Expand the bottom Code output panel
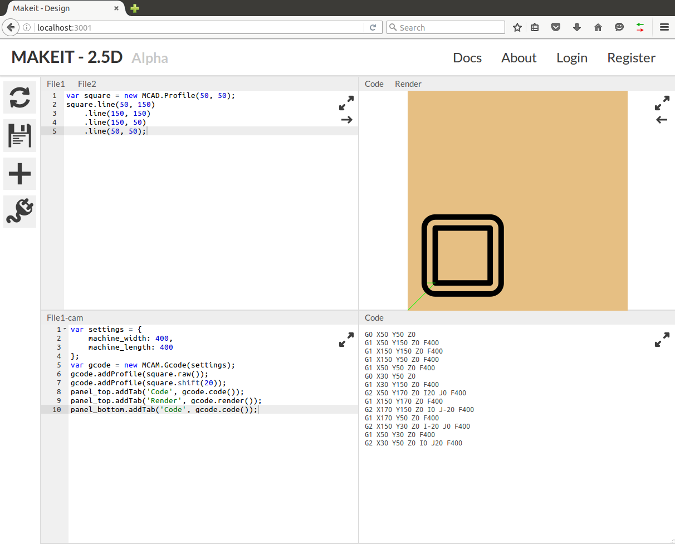Viewport: 675px width, 549px height. [662, 340]
